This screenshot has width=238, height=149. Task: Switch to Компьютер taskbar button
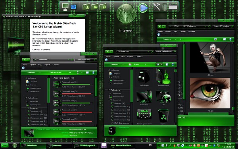[59, 146]
